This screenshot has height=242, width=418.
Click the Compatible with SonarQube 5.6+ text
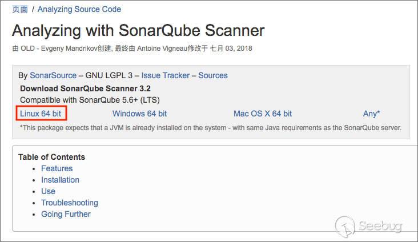click(90, 100)
